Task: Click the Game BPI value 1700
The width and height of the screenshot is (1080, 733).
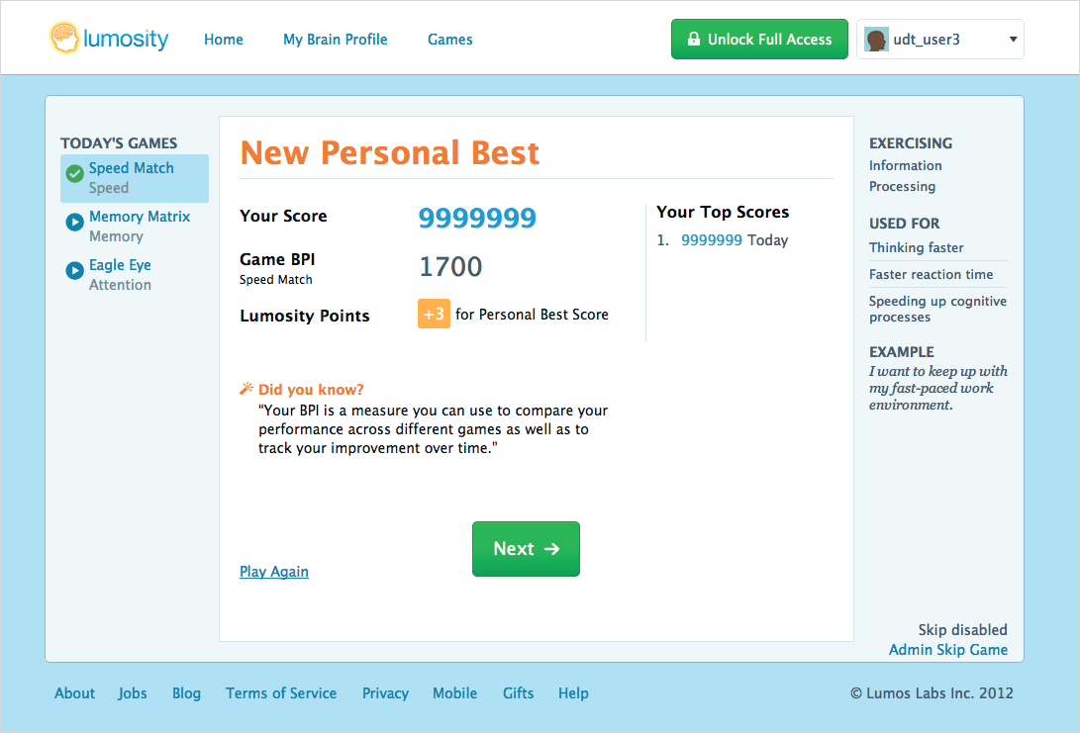Action: pyautogui.click(x=450, y=266)
